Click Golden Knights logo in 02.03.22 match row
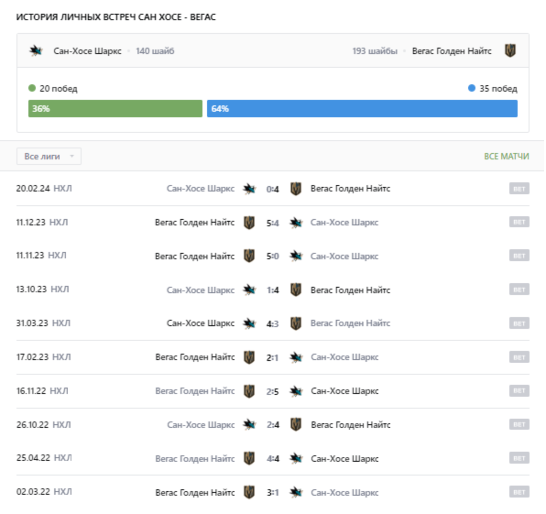 pyautogui.click(x=249, y=492)
